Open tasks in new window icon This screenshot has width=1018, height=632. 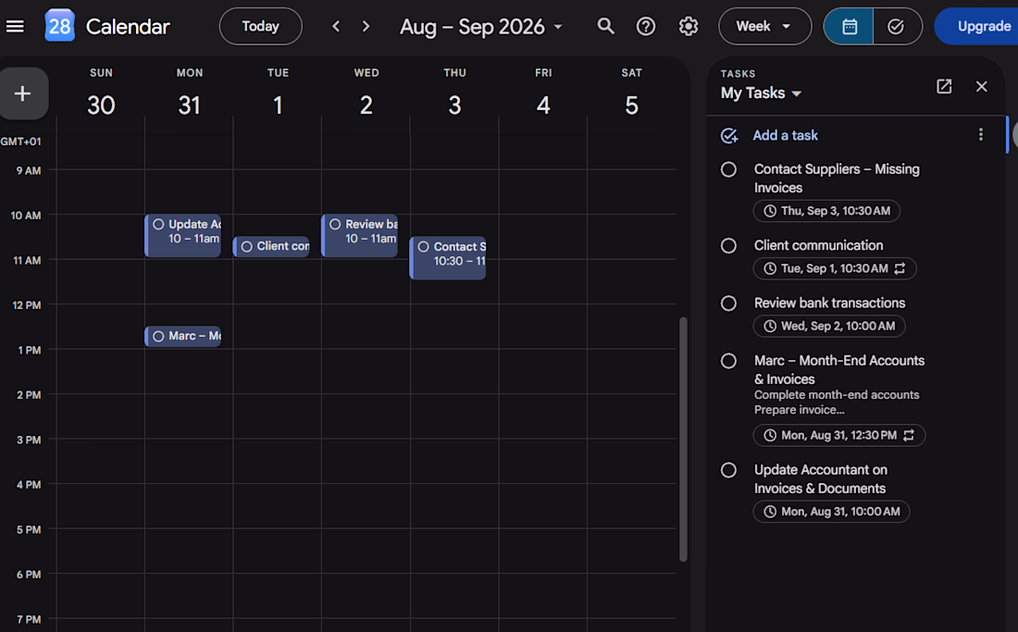pos(944,86)
